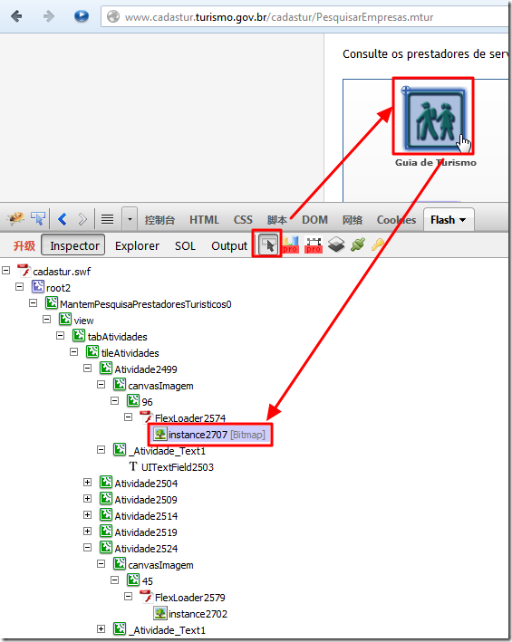Screen dimensions: 512x642
Task: Expand the Atividade2509 node
Action: pos(88,499)
